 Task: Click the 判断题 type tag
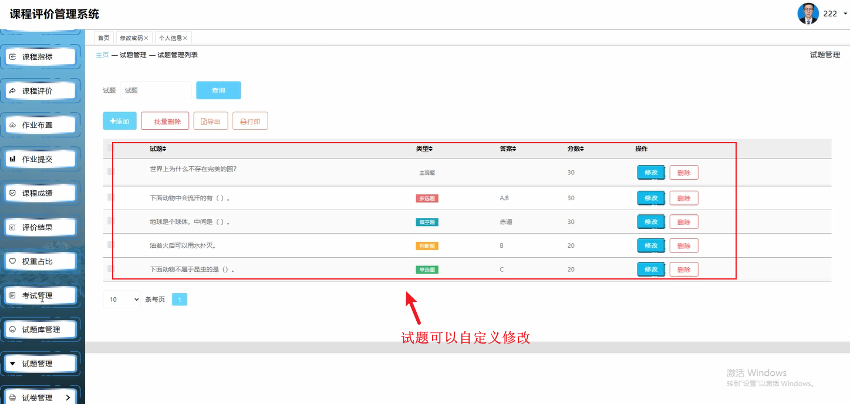click(x=427, y=246)
